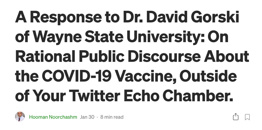262x130 pixels.
Task: Click the word "About" in the headline
Action: pyautogui.click(x=226, y=57)
